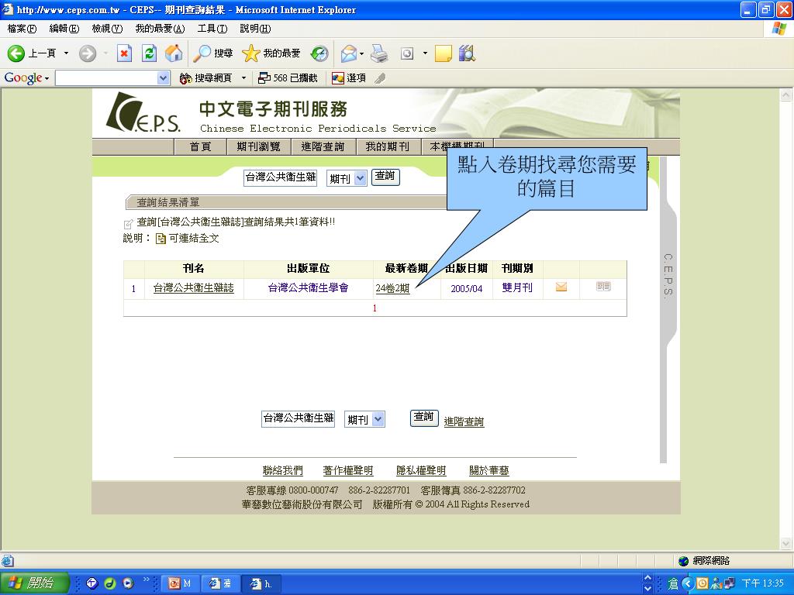Open the 進階查詢 navigation tab
The height and width of the screenshot is (595, 794).
pos(323,146)
